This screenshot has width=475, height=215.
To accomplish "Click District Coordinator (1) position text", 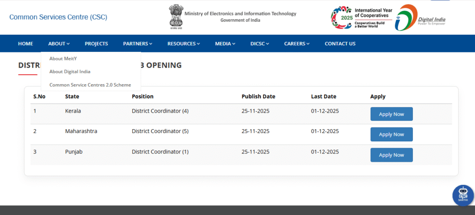I will [x=160, y=152].
